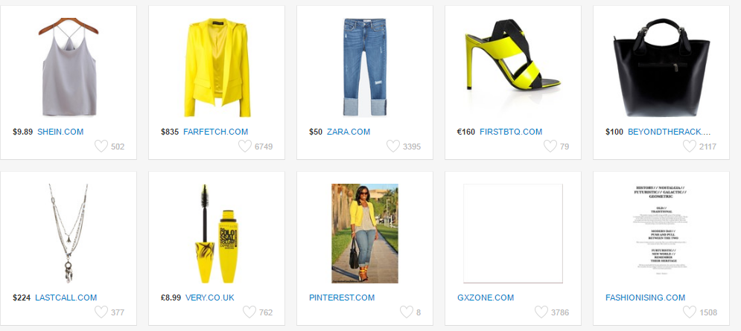This screenshot has height=331, width=741.
Task: Like the black BEYONDTHERACK tote bag
Action: [690, 146]
